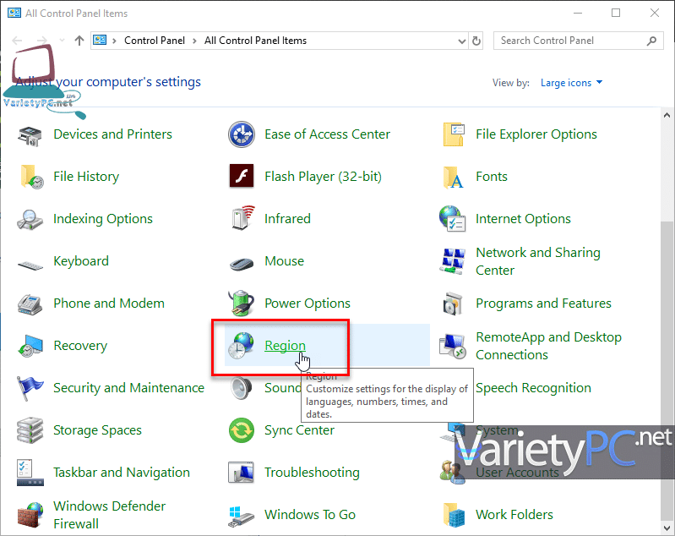The width and height of the screenshot is (675, 536).
Task: Select All Control Panel Items breadcrumb
Action: (x=255, y=41)
